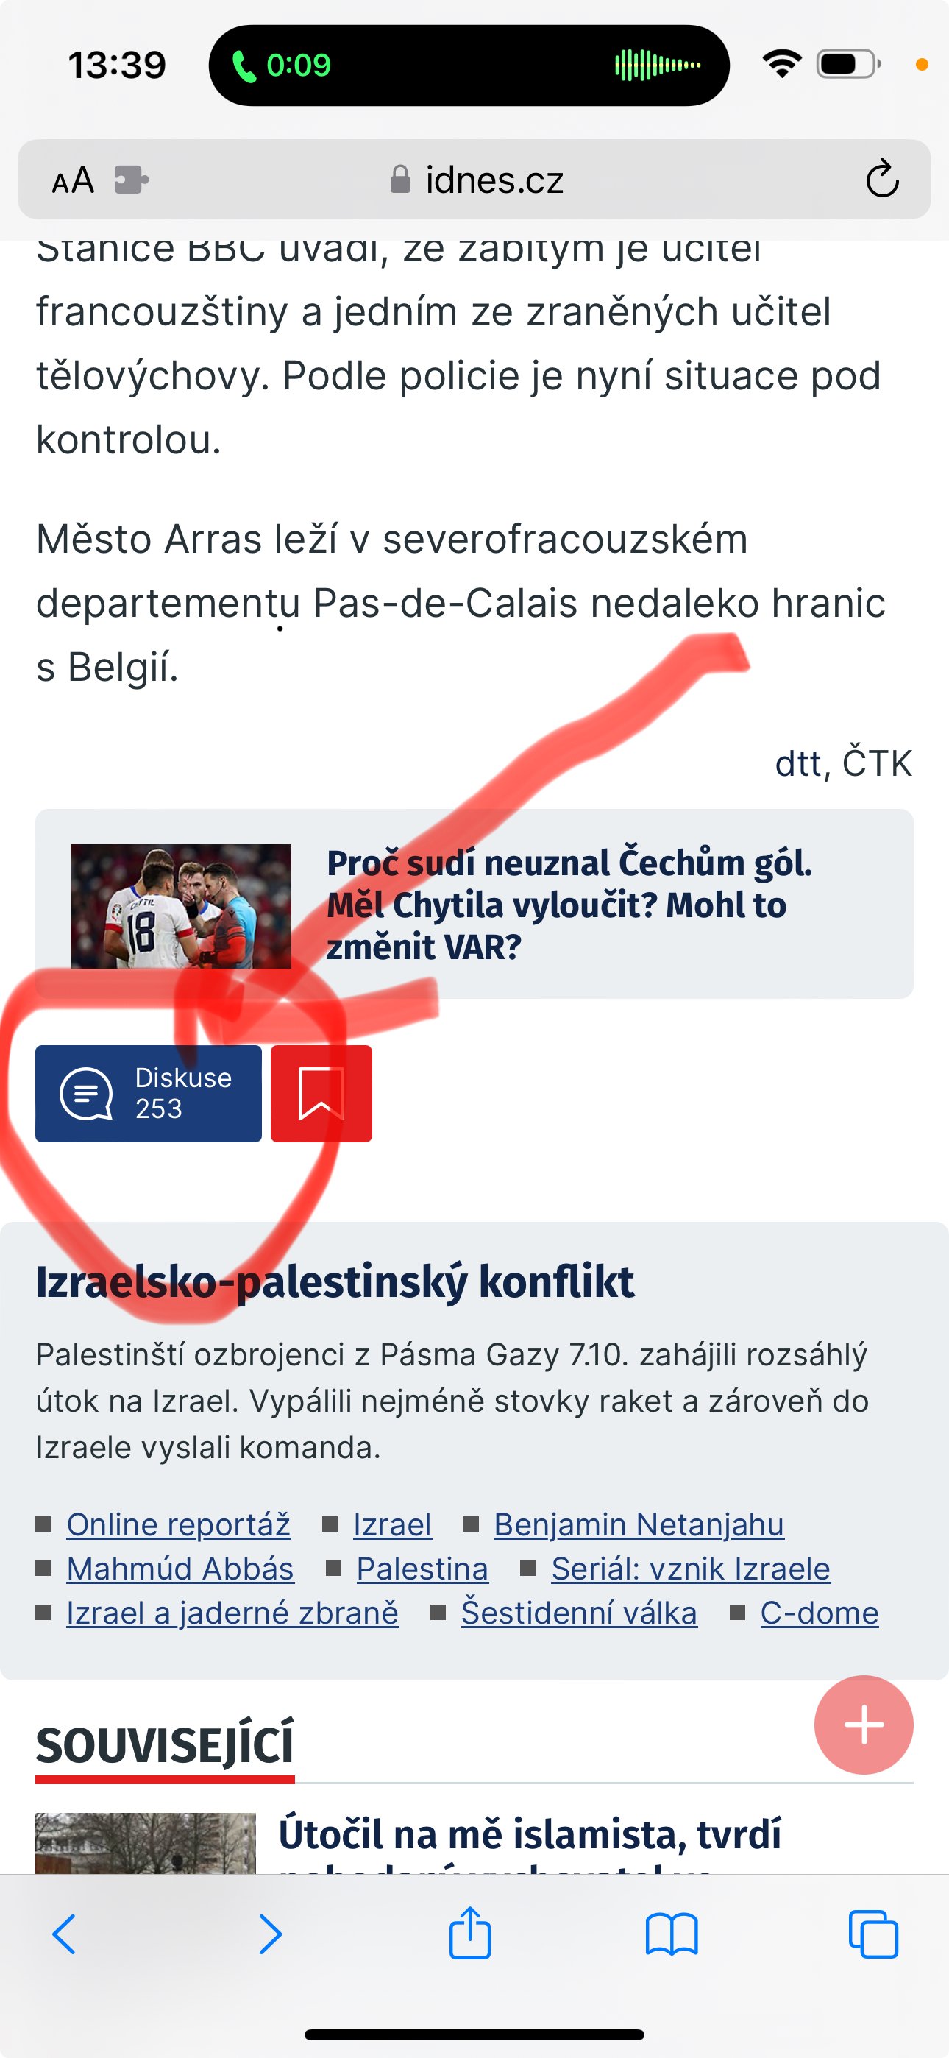Screen dimensions: 949x2058
Task: Open the Diskuse 253 comments button
Action: tap(149, 1093)
